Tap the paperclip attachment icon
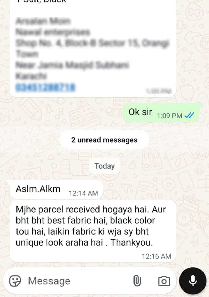This screenshot has height=297, width=209. click(137, 281)
